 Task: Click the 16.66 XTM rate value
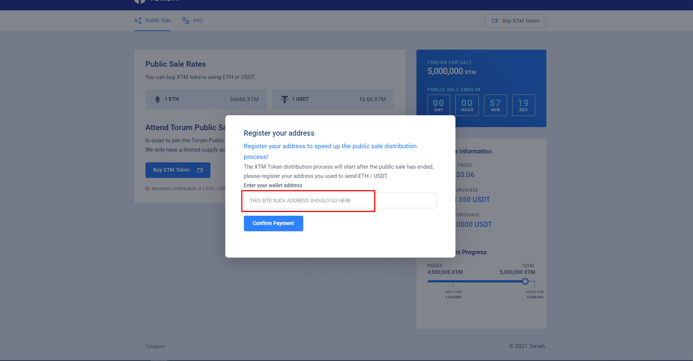(372, 99)
